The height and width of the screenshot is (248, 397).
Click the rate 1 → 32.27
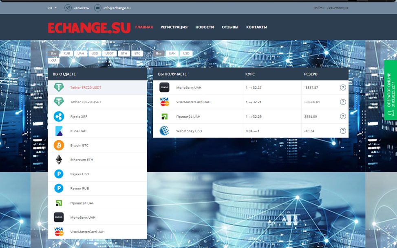tap(254, 88)
